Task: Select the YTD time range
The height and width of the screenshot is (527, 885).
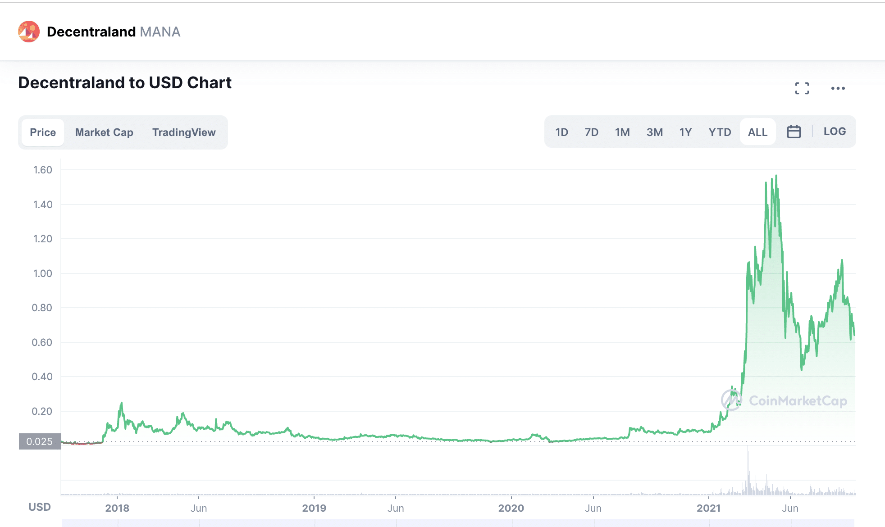Action: point(720,132)
